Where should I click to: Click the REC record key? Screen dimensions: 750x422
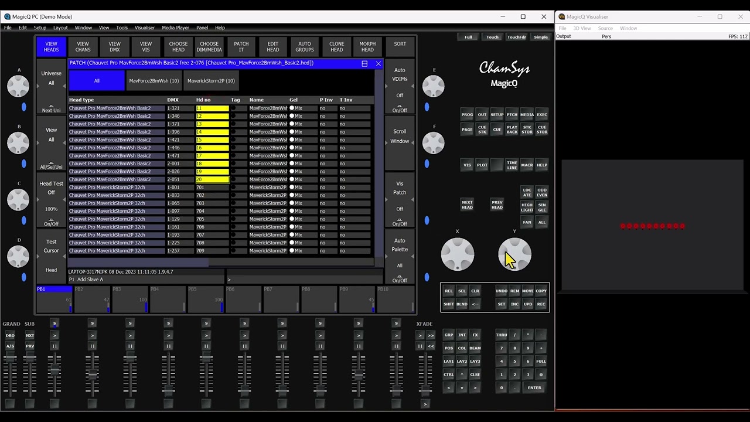[x=541, y=304]
